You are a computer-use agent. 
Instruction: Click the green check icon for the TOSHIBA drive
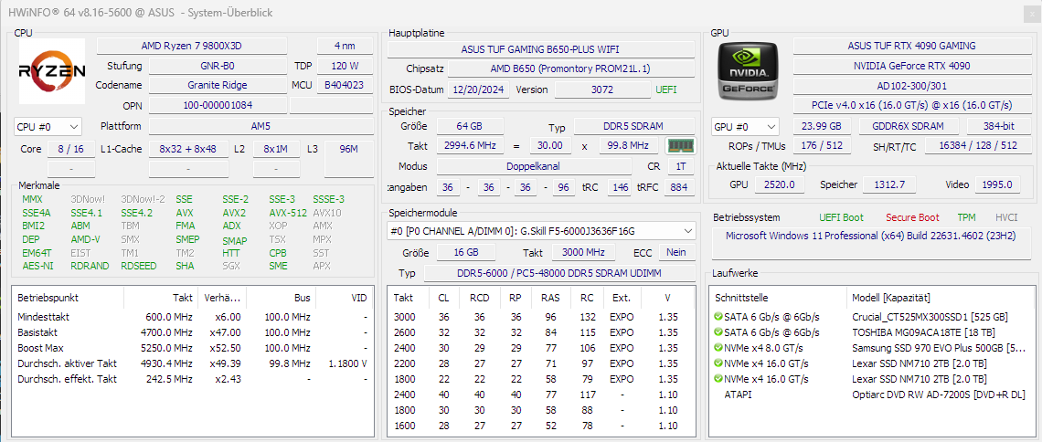click(x=718, y=332)
